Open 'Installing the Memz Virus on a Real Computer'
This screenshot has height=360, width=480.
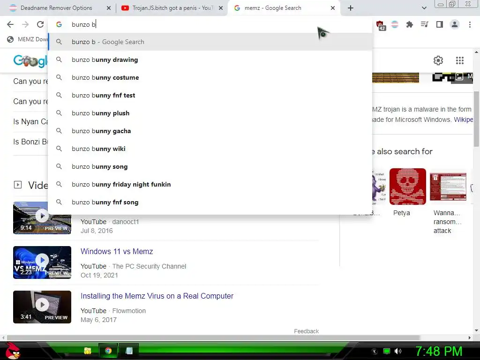(x=157, y=296)
